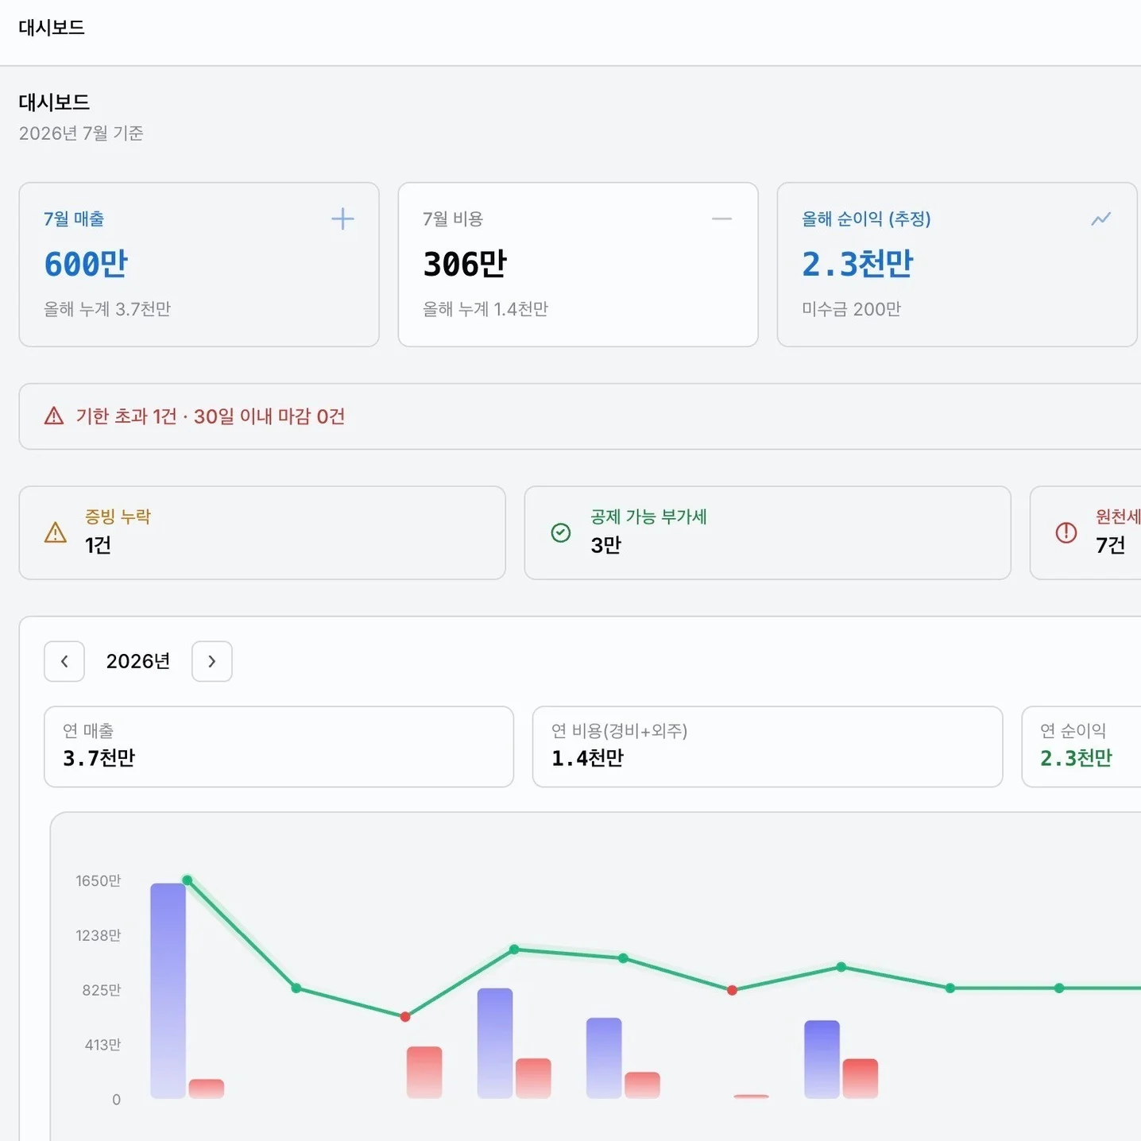Image resolution: width=1141 pixels, height=1141 pixels.
Task: Select the 연 순이익 2.3천만 summary box
Action: [1081, 747]
